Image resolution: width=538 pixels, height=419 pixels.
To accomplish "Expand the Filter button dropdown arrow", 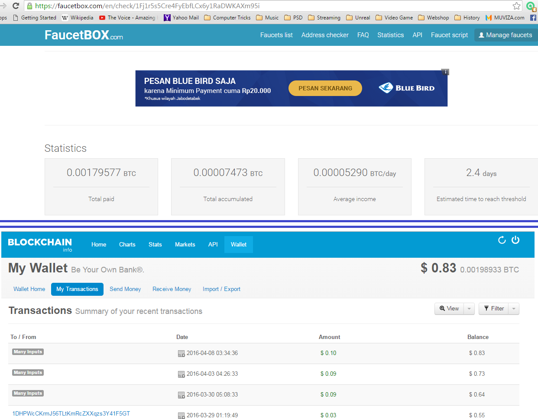I will pyautogui.click(x=514, y=309).
